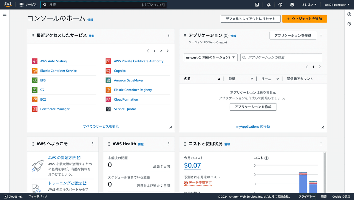This screenshot has height=200, width=354.
Task: Click the サービス menu label
Action: pyautogui.click(x=31, y=5)
